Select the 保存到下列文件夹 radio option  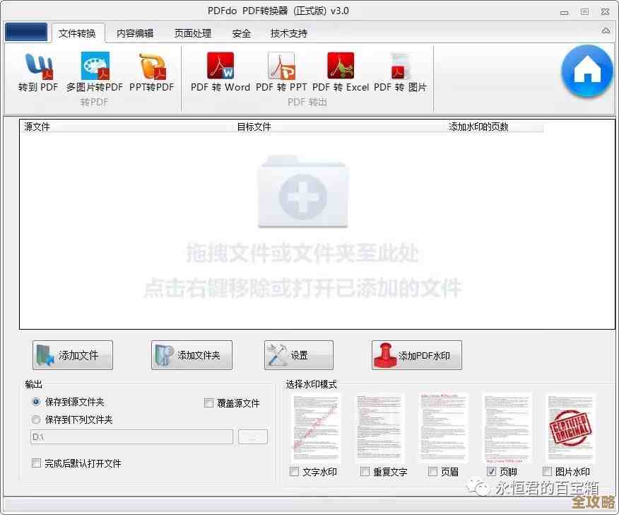click(x=35, y=419)
